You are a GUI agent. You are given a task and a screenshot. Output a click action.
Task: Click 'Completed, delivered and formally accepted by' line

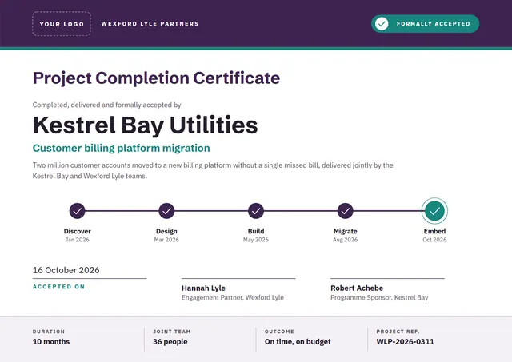coord(106,105)
